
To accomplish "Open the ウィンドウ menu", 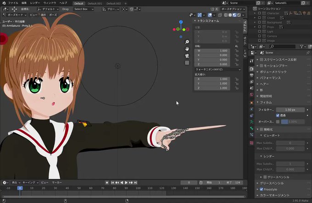I will (50, 3).
